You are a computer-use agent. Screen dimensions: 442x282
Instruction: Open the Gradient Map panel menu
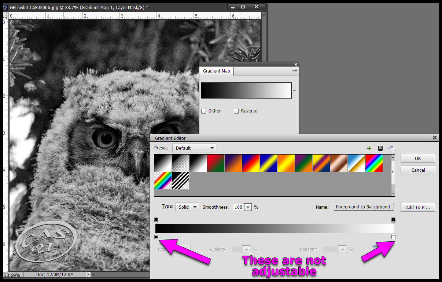coord(295,71)
